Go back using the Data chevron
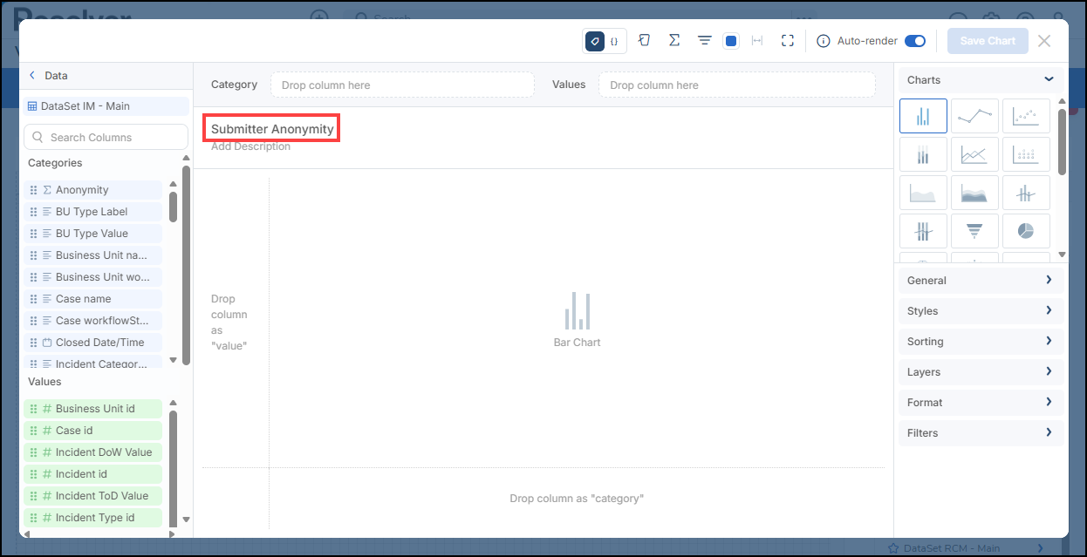 pyautogui.click(x=32, y=76)
